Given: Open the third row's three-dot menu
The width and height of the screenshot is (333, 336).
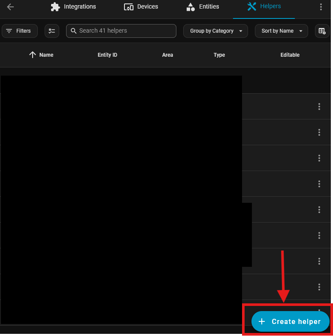Looking at the screenshot, I should pyautogui.click(x=319, y=158).
